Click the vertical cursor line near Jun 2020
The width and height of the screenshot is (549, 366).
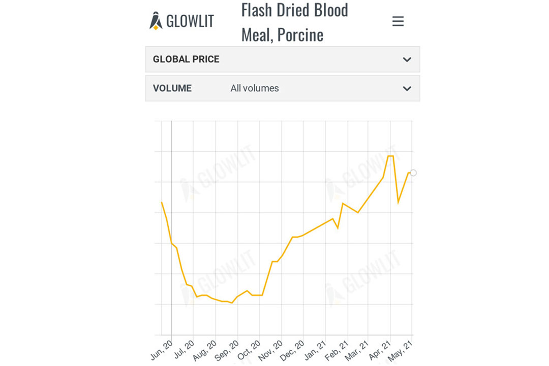point(172,228)
